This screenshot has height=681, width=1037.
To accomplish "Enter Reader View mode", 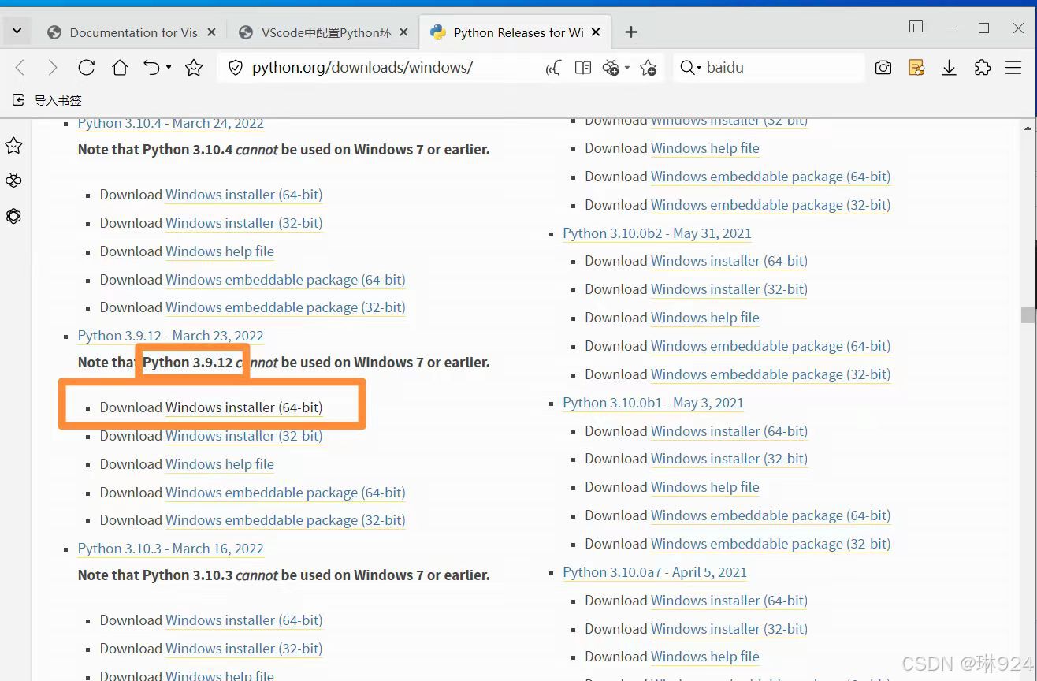I will tap(582, 67).
